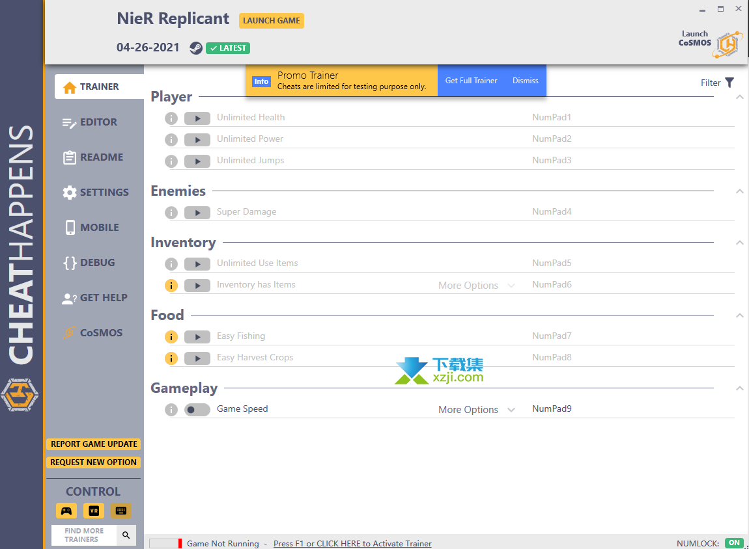Activate the Easy Fishing cheat
The image size is (749, 549).
coord(197,337)
